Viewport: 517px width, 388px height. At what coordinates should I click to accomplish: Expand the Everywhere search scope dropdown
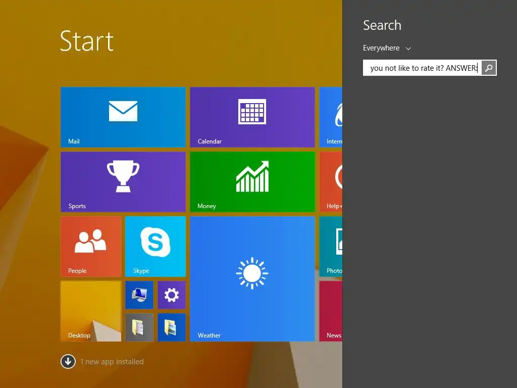coord(387,48)
